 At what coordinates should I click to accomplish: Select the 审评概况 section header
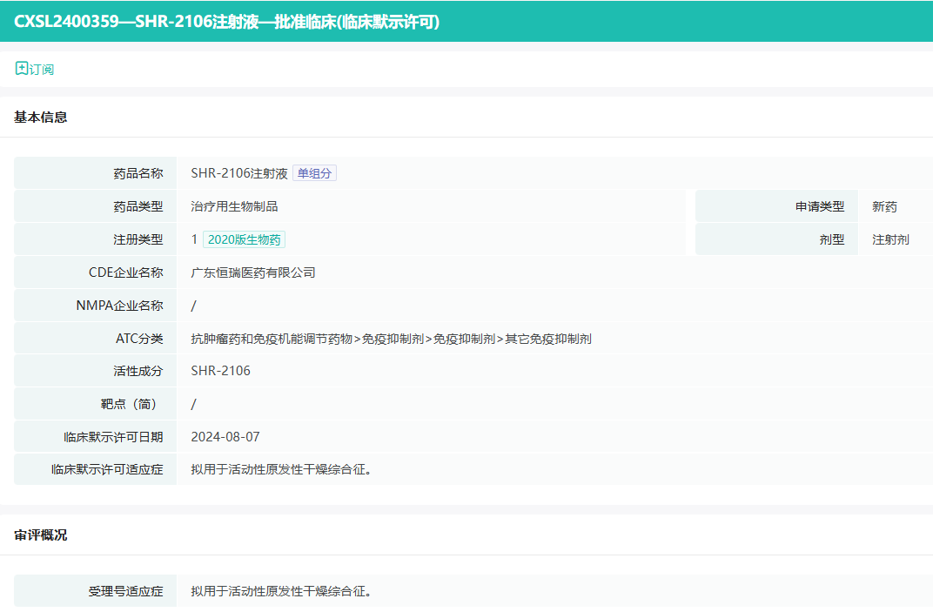click(x=41, y=535)
